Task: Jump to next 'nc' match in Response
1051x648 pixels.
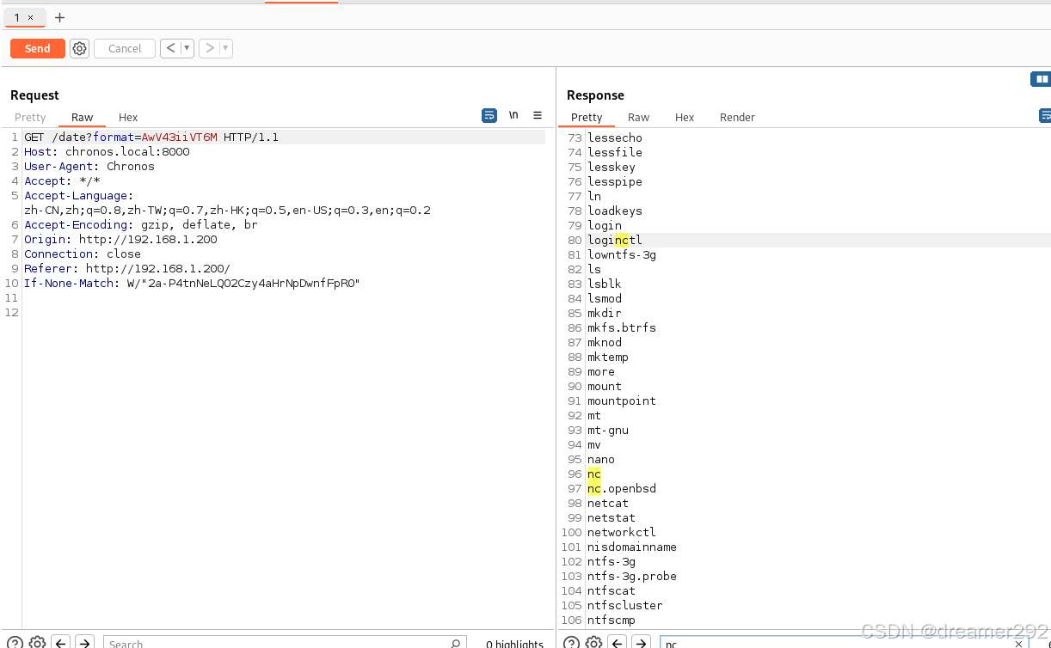Action: (642, 643)
